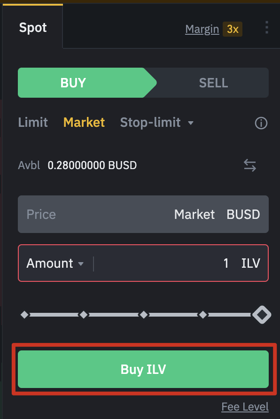Click the asset transfer swap icon
The image size is (280, 419).
click(x=250, y=165)
